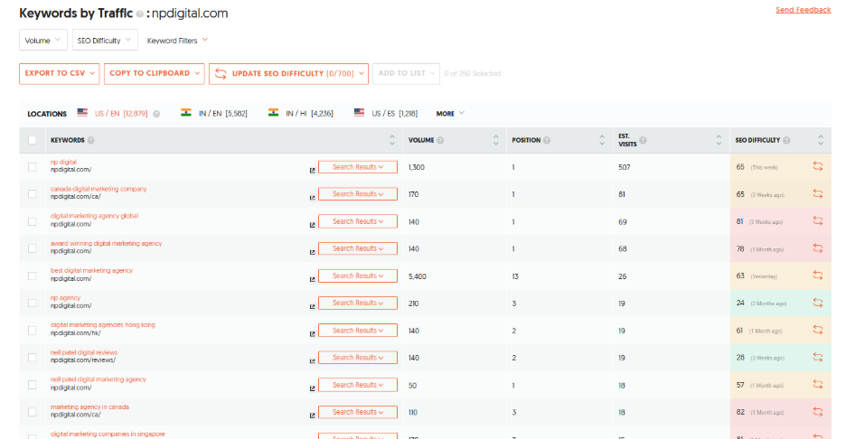Refresh SEO difficulty for hong kong agencies row

coord(818,330)
